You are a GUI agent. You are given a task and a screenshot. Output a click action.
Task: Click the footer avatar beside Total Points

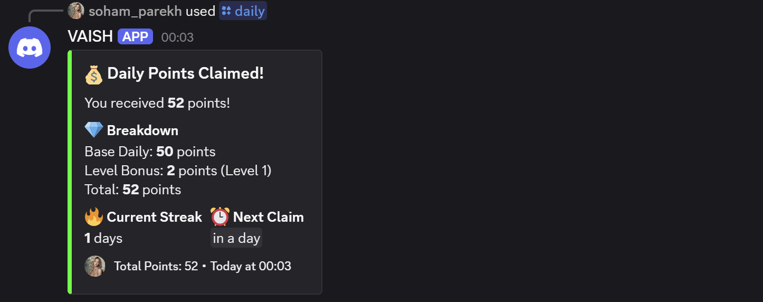coord(95,266)
